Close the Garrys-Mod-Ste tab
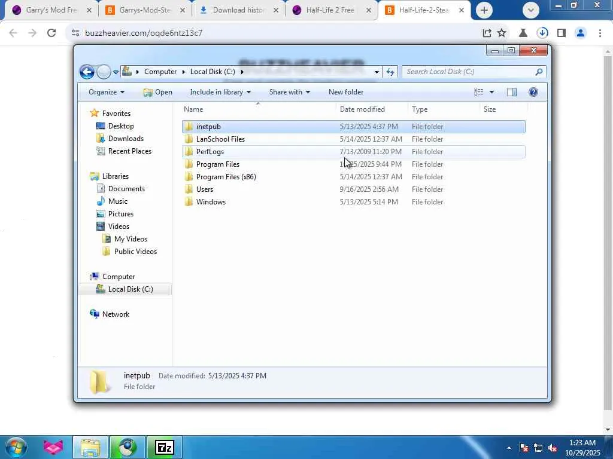 (x=183, y=11)
